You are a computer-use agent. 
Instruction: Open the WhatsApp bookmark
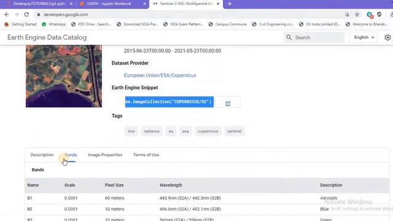[x=53, y=25]
